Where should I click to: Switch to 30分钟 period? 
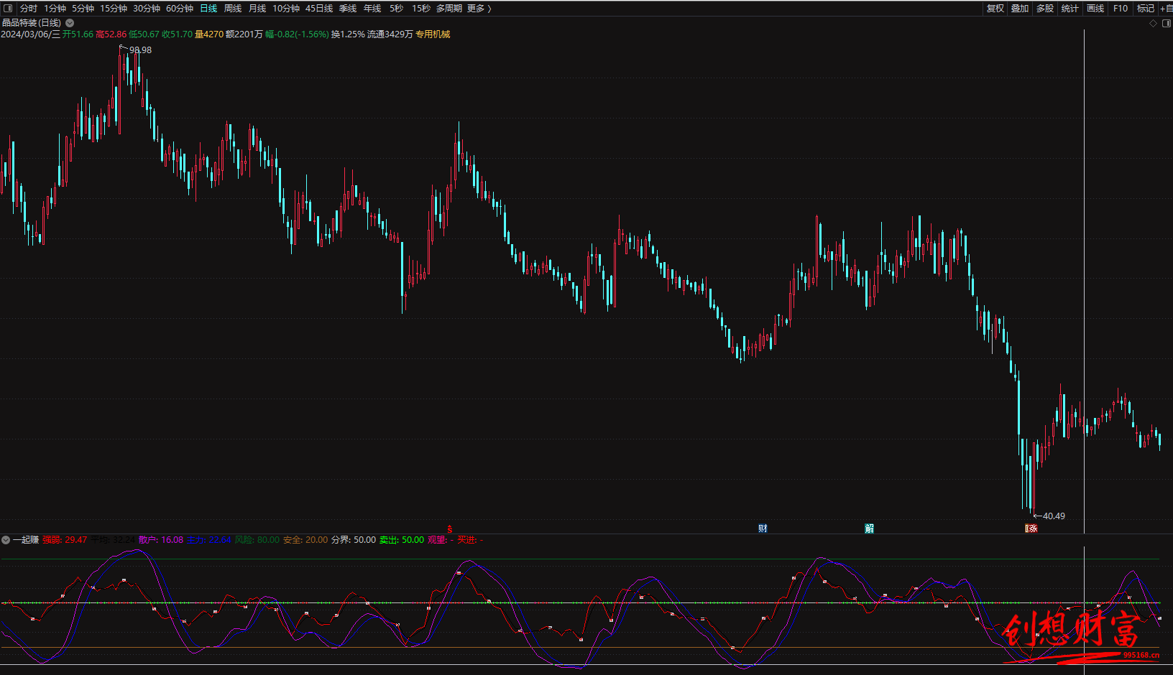click(147, 9)
